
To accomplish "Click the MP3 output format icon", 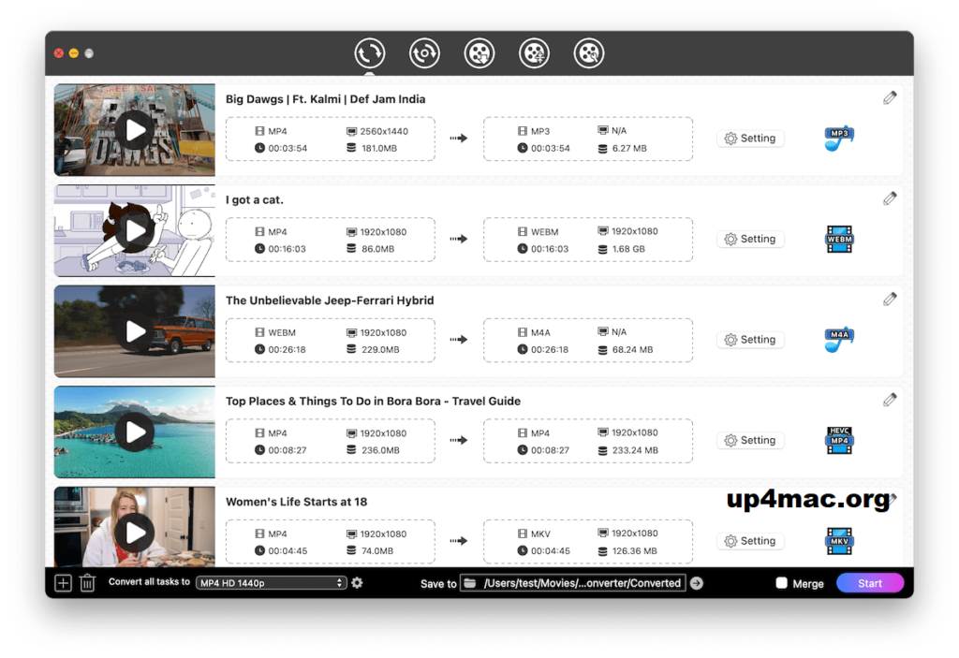I will click(x=838, y=139).
